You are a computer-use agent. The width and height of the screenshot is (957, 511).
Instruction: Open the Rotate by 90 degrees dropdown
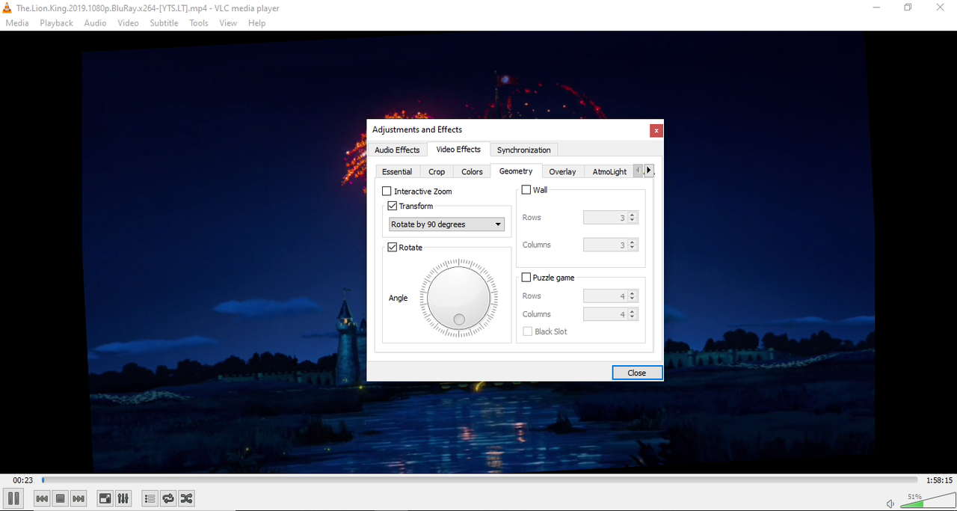446,224
